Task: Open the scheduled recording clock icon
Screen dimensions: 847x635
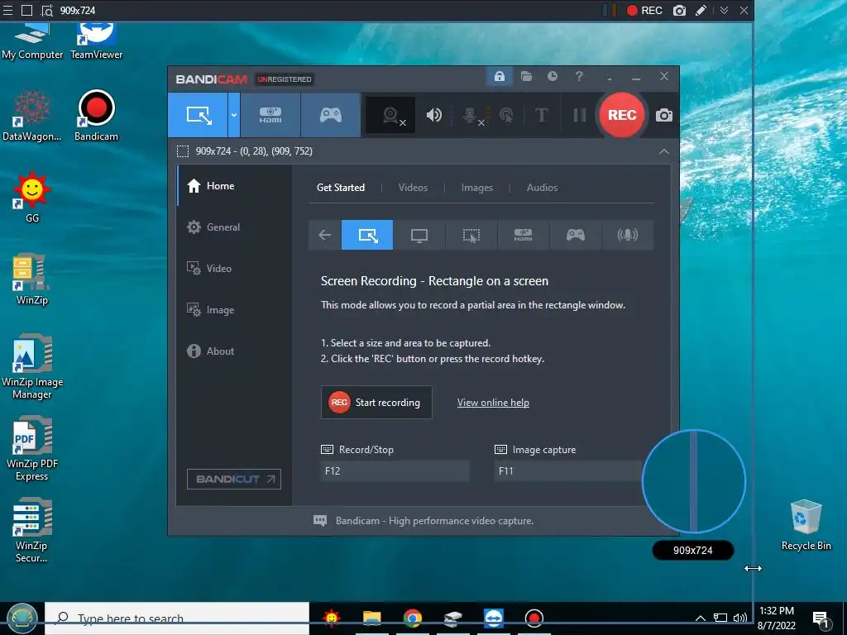Action: [552, 76]
